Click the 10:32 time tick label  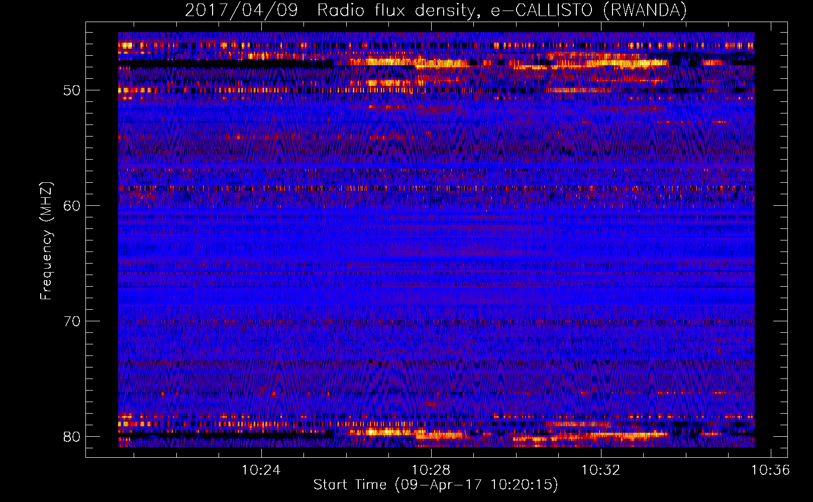pos(600,470)
